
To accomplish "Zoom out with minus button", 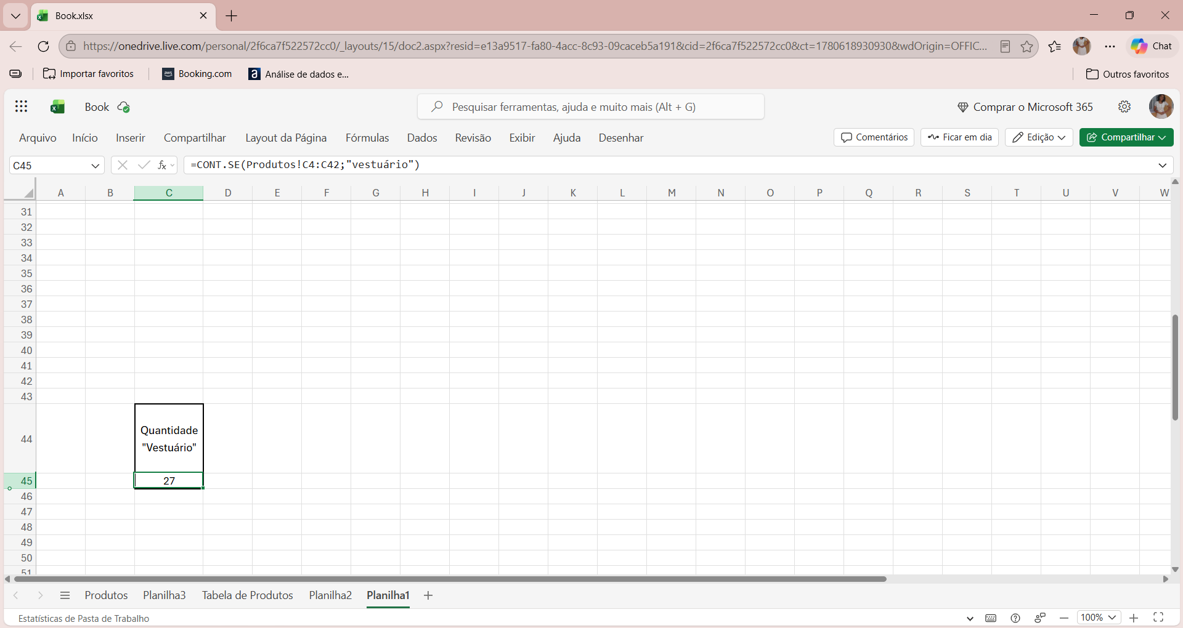I will tap(1064, 618).
